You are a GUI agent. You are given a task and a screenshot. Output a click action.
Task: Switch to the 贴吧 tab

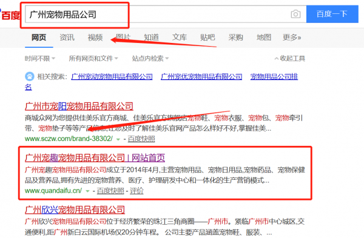click(x=207, y=38)
